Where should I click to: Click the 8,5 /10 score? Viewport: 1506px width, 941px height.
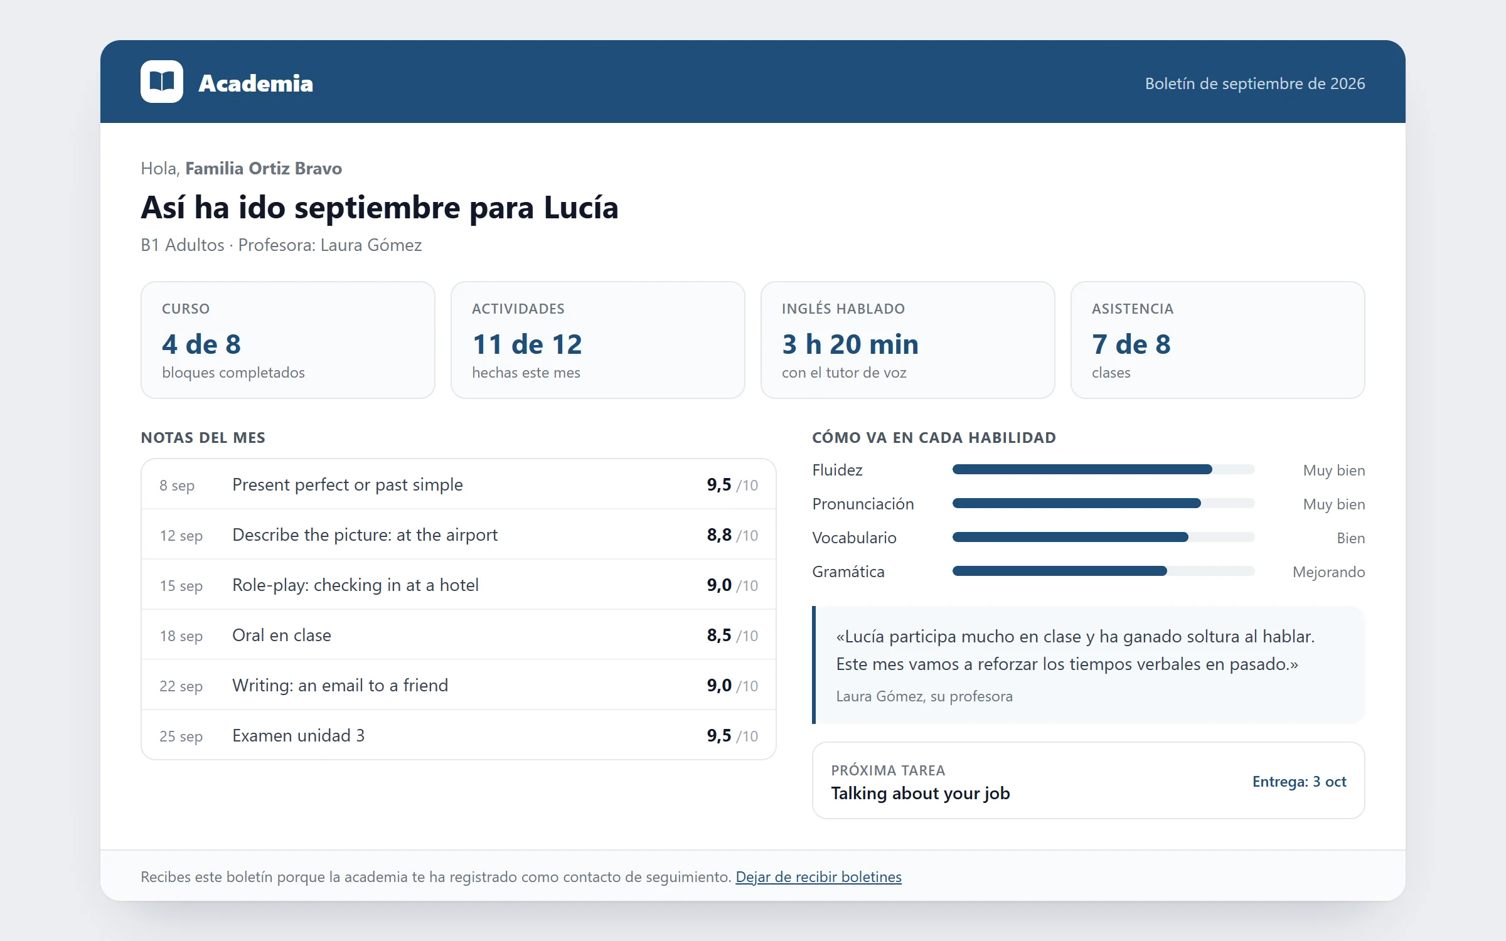coord(732,635)
